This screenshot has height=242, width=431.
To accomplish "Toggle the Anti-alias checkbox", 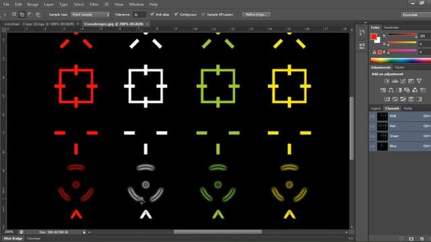I will click(152, 14).
